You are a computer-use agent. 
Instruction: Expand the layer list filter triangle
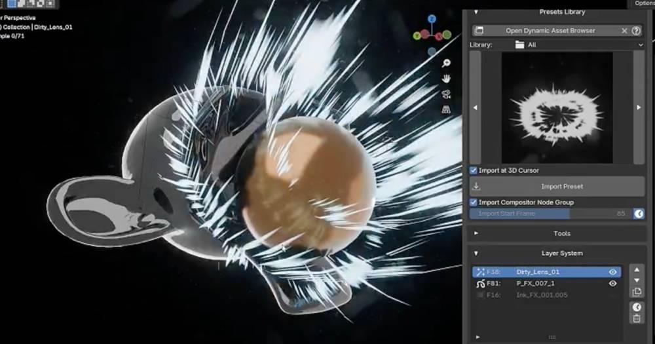[477, 337]
